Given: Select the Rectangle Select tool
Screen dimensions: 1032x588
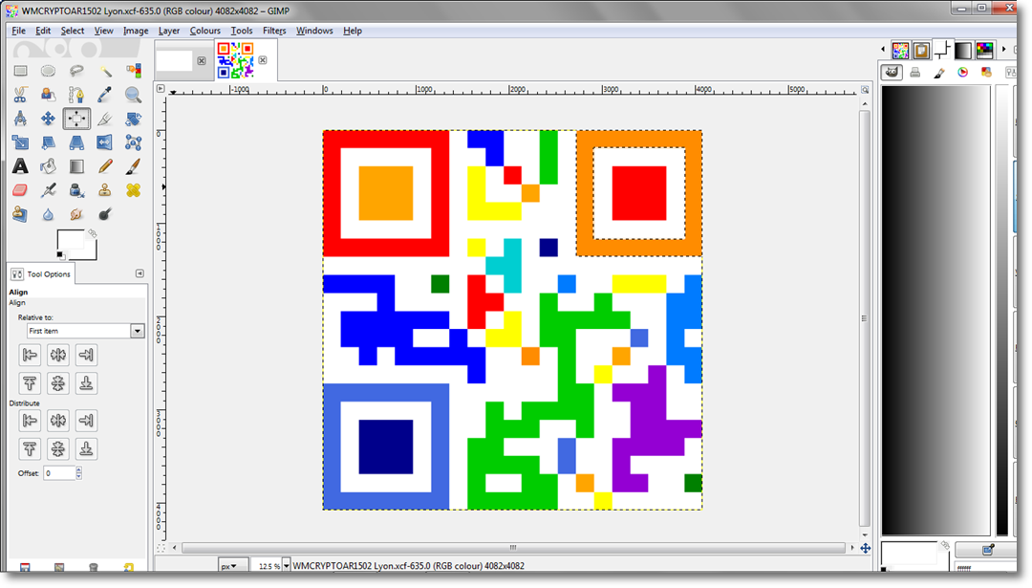Looking at the screenshot, I should (20, 71).
